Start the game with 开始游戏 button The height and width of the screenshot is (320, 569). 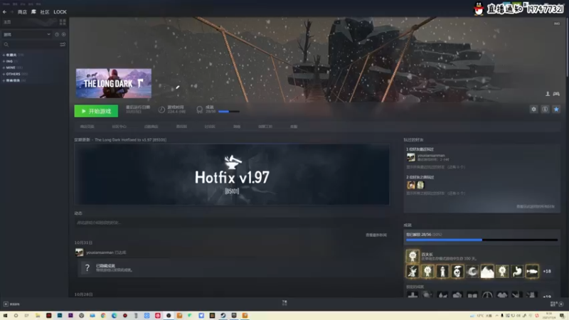pyautogui.click(x=96, y=111)
